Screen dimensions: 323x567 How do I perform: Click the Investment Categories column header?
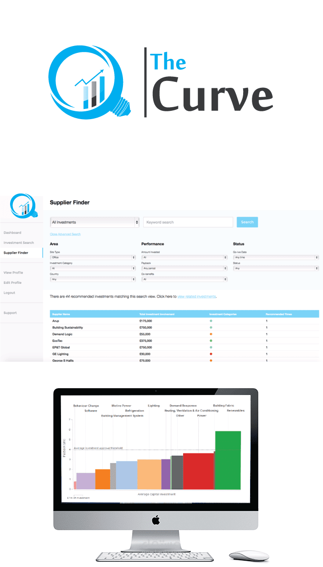pos(223,314)
